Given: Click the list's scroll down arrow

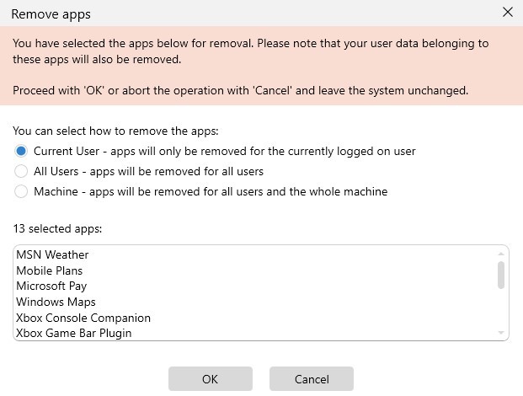Looking at the screenshot, I should (x=500, y=332).
